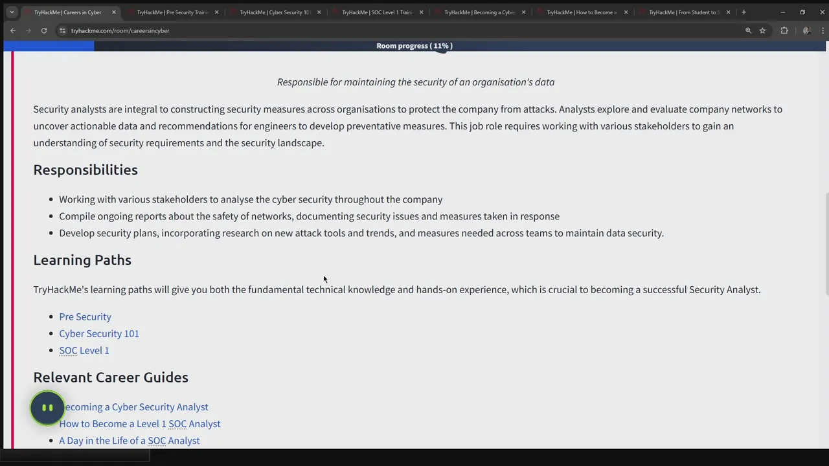The height and width of the screenshot is (466, 829).
Task: Click the Learning Paths heading
Action: [82, 260]
